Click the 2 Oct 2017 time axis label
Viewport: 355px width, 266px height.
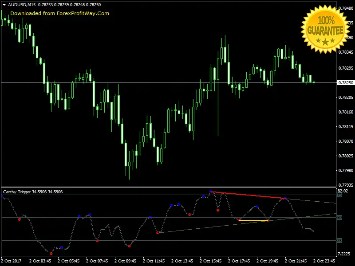pyautogui.click(x=11, y=261)
